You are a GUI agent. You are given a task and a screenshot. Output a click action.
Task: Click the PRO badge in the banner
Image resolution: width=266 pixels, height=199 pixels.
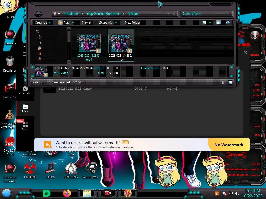125,143
